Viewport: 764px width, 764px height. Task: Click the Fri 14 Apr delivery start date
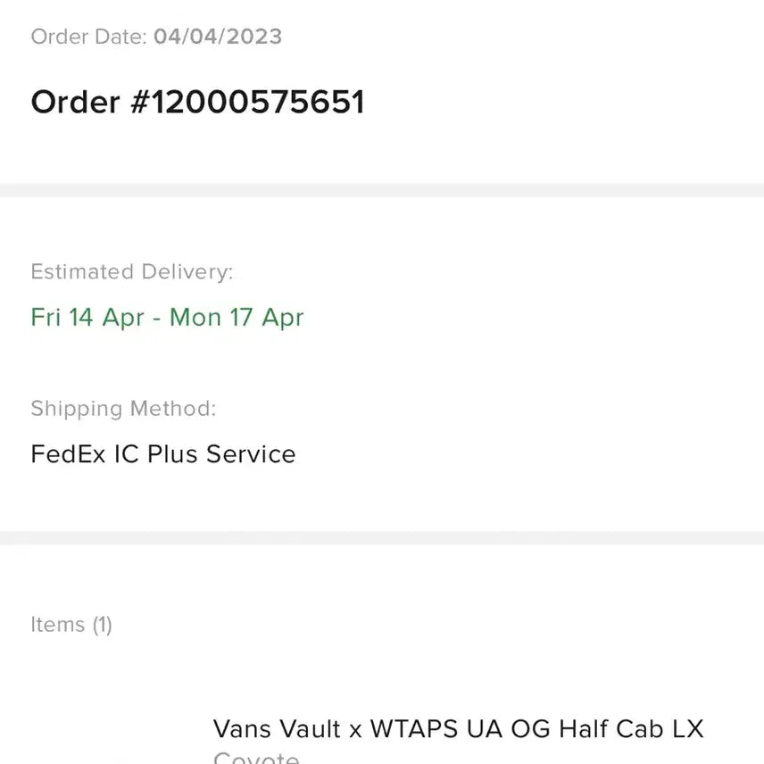pyautogui.click(x=87, y=318)
